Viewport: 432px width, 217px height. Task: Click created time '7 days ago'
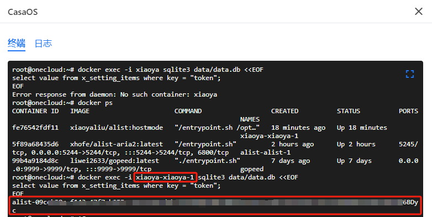291,161
